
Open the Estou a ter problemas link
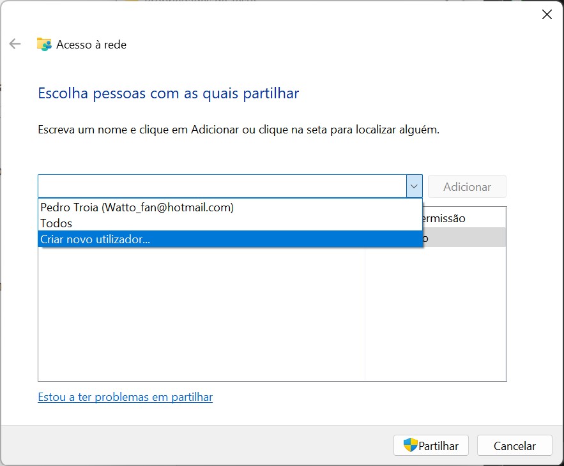[125, 397]
